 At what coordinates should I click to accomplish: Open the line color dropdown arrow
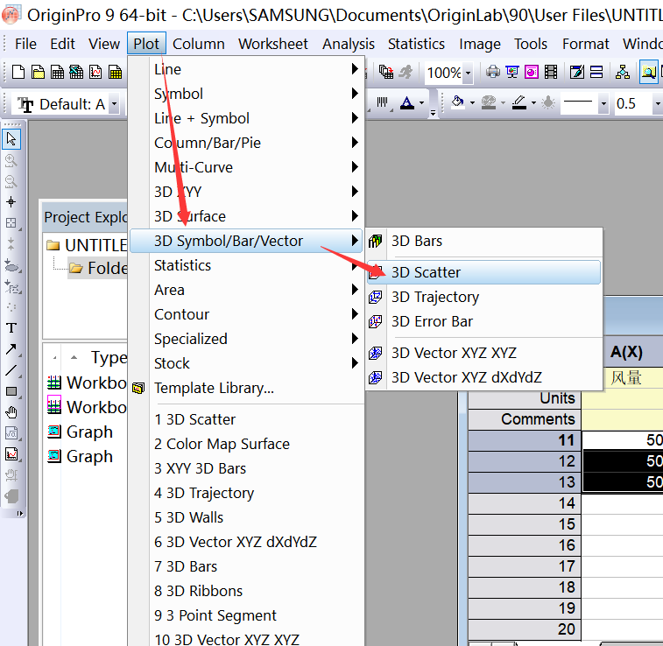pos(533,102)
